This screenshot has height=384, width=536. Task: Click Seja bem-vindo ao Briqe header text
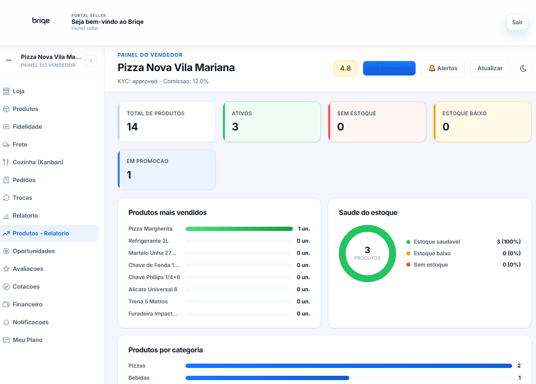coord(107,22)
